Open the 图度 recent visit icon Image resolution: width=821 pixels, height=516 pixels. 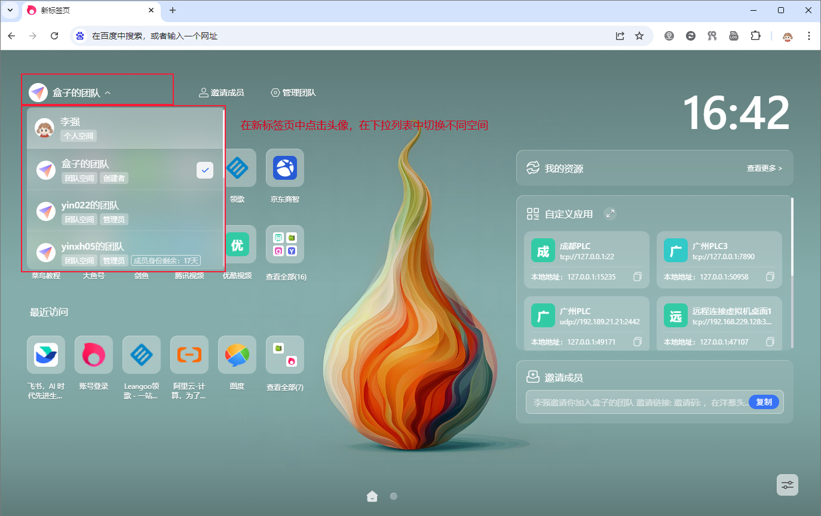point(237,355)
